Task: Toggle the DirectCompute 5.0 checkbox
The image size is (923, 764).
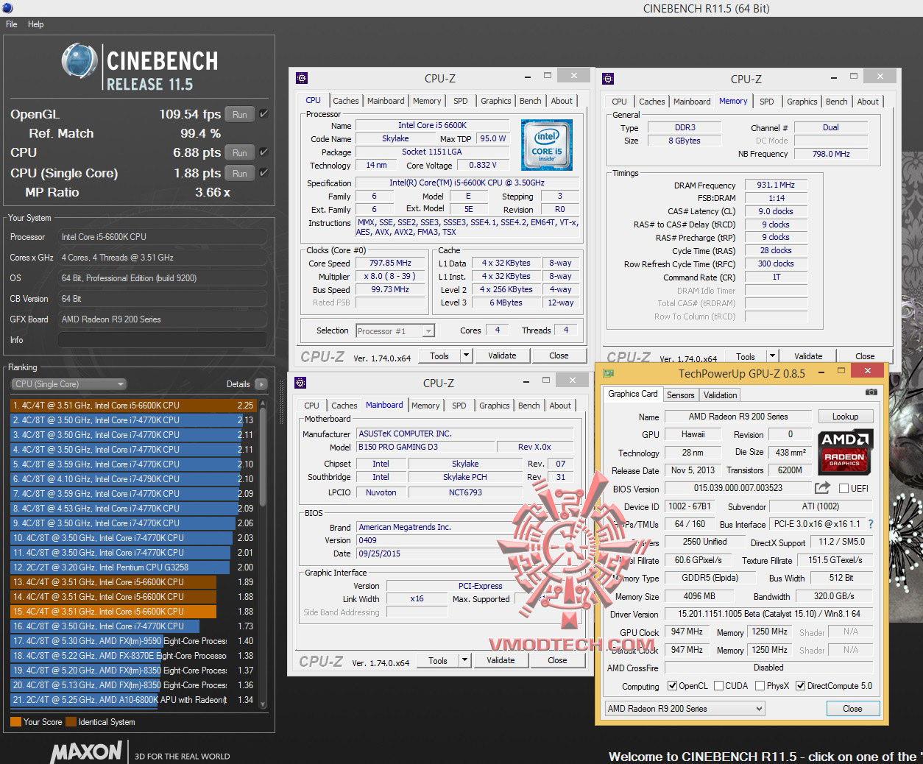Action: click(801, 686)
